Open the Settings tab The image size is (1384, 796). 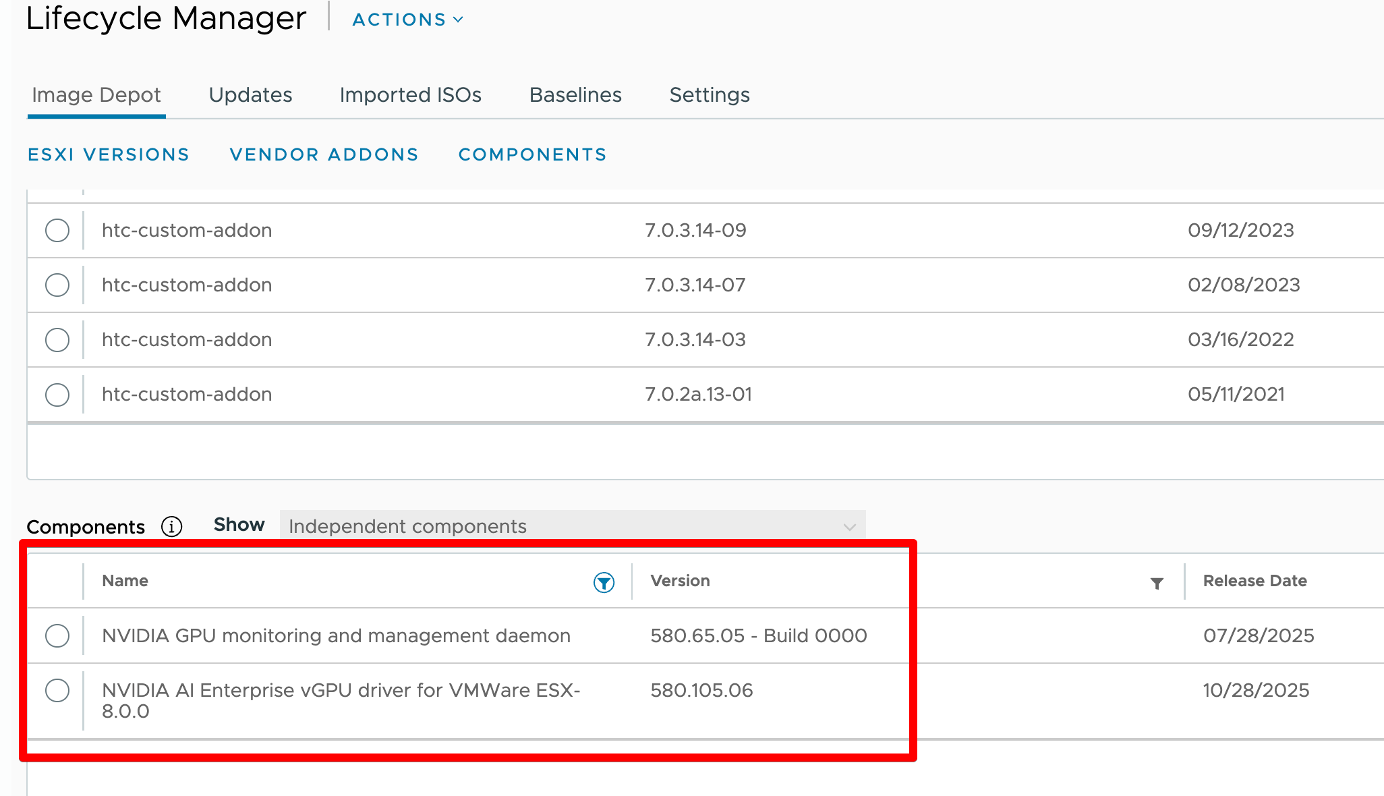[x=709, y=95]
